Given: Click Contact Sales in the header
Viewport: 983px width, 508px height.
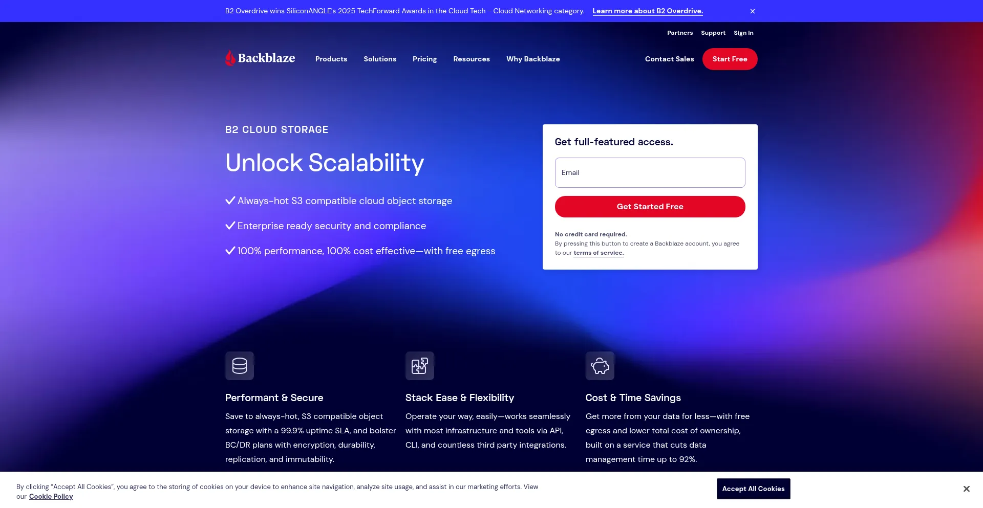Looking at the screenshot, I should tap(669, 59).
